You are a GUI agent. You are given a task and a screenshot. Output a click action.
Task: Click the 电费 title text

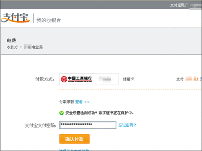click(x=11, y=40)
